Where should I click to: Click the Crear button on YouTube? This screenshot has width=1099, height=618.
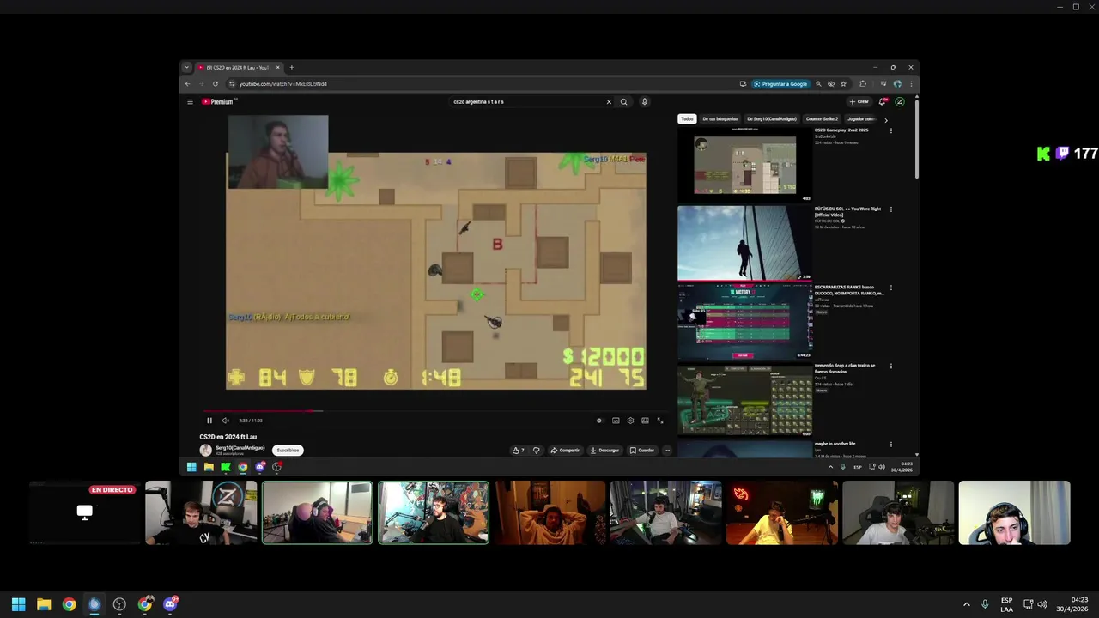(859, 101)
